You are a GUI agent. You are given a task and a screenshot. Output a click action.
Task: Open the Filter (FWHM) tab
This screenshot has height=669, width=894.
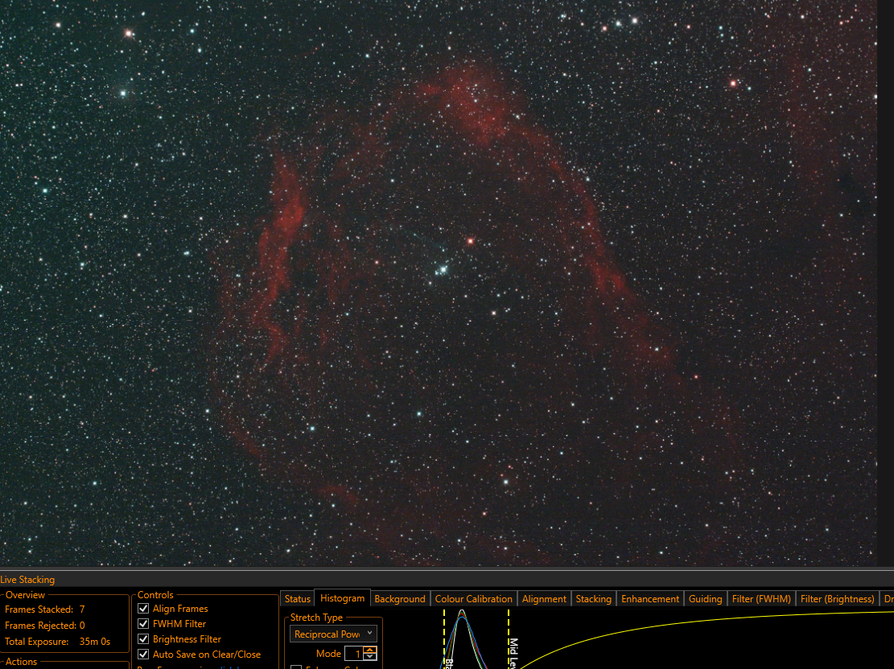point(761,599)
